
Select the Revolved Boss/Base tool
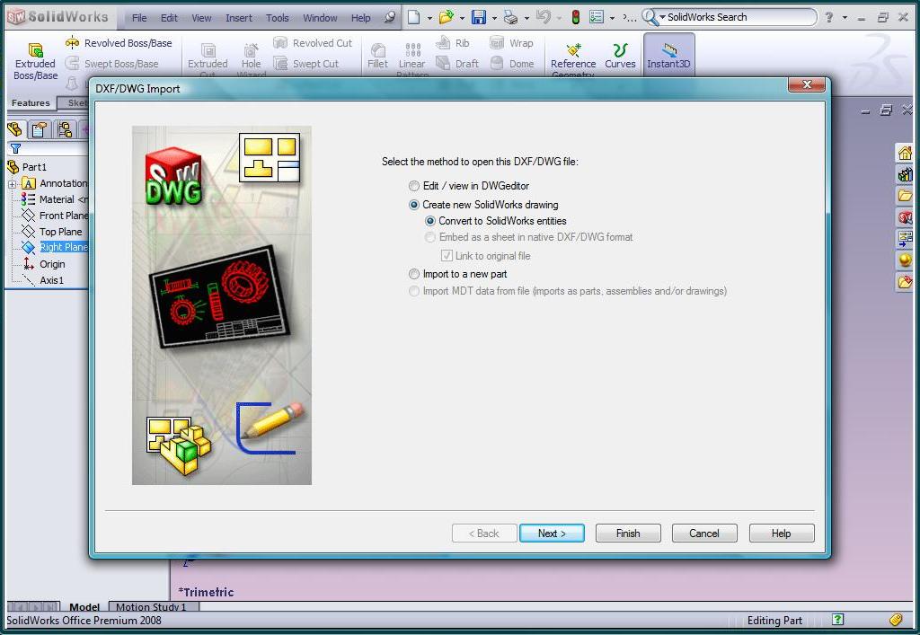pyautogui.click(x=119, y=43)
